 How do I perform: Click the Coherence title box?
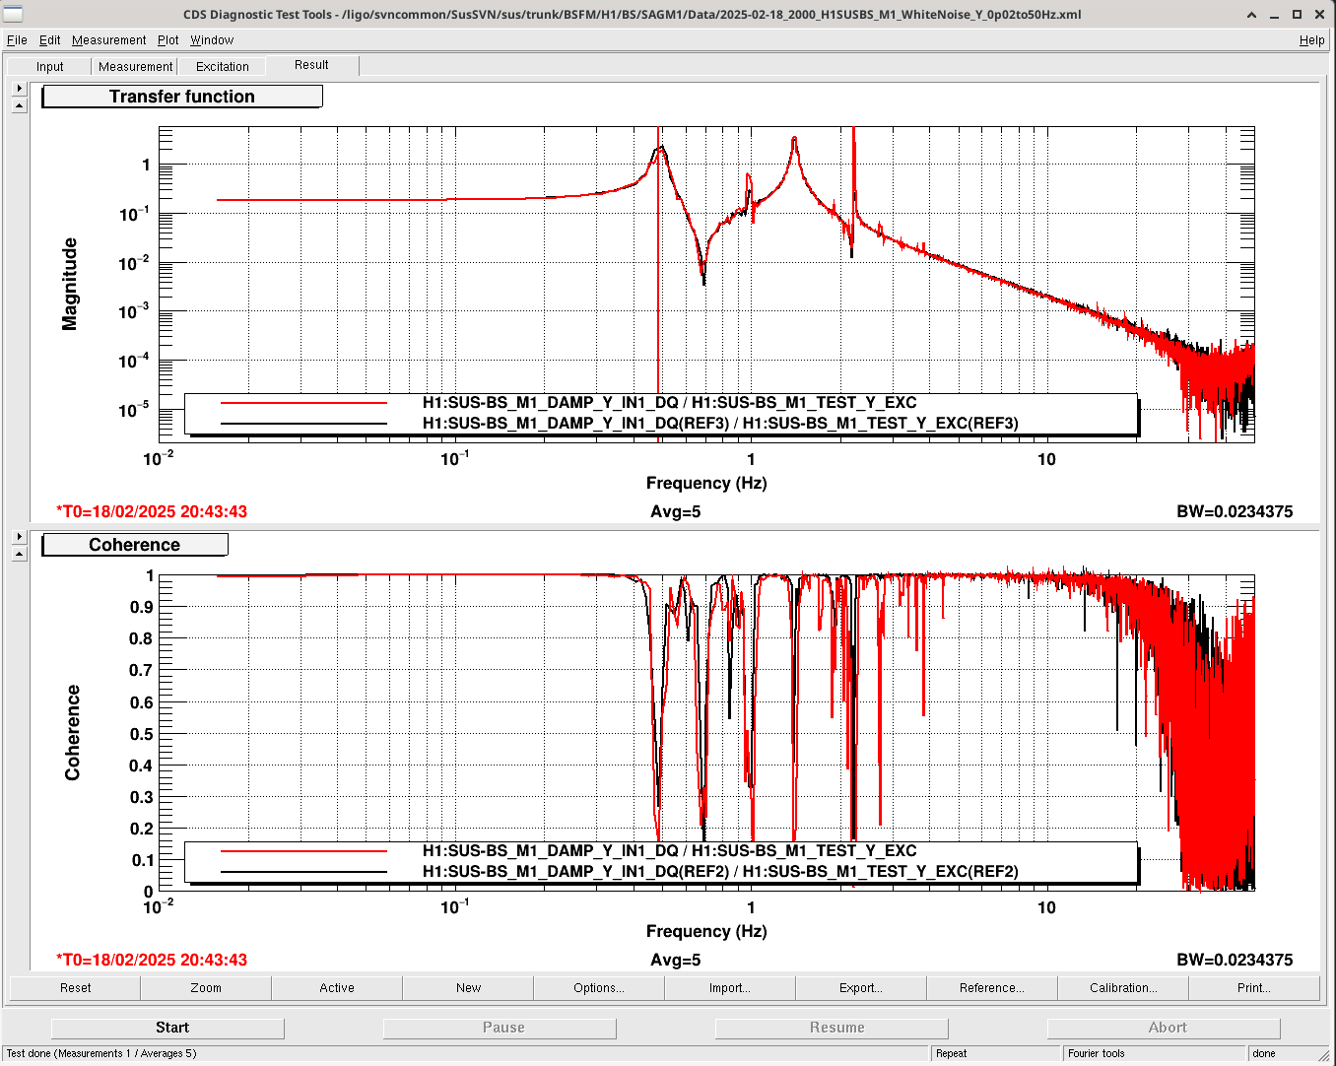coord(135,545)
